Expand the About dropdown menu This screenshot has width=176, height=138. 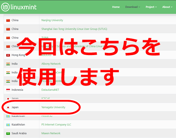(167, 7)
